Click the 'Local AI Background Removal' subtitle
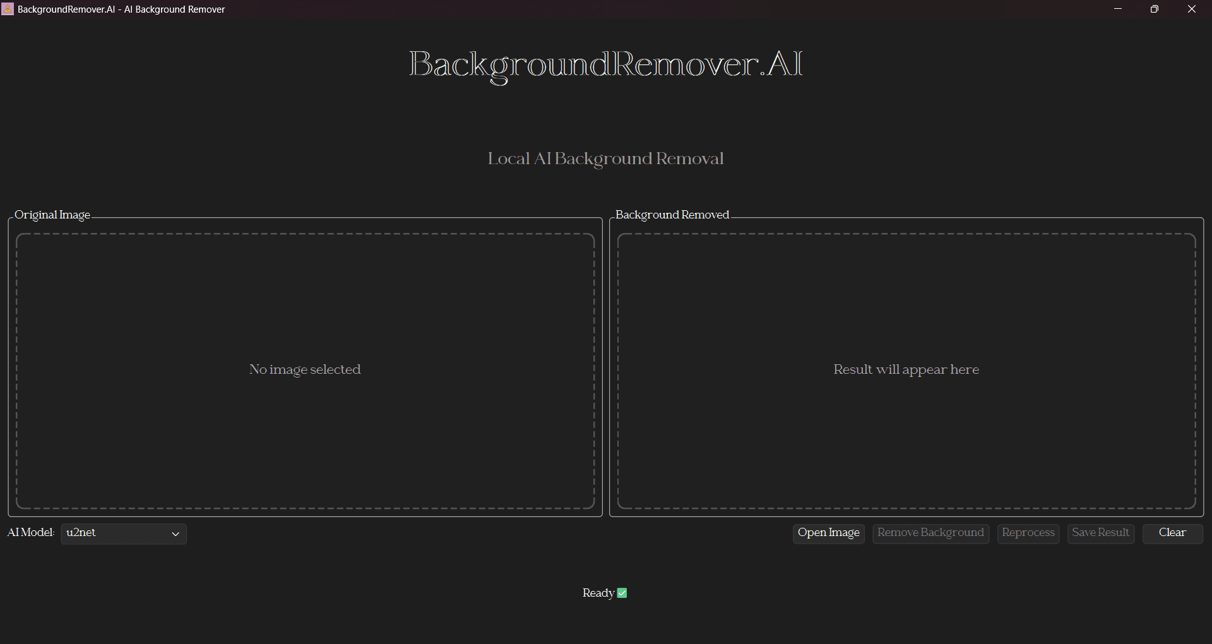1212x644 pixels. pyautogui.click(x=605, y=158)
